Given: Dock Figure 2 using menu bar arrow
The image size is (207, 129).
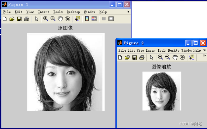Looking at the screenshot, I should click(204, 50).
